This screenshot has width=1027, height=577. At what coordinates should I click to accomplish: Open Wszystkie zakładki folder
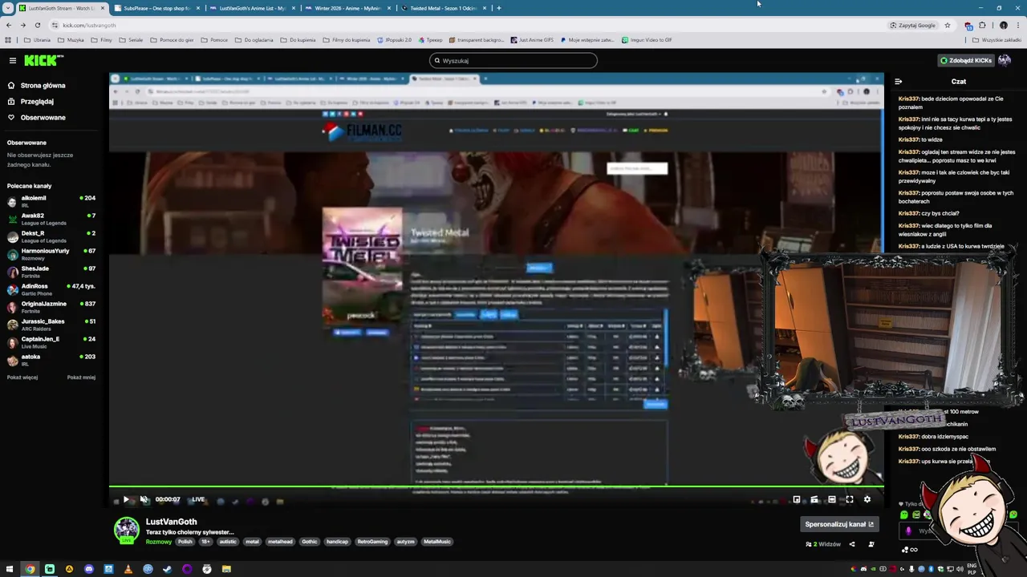point(997,39)
